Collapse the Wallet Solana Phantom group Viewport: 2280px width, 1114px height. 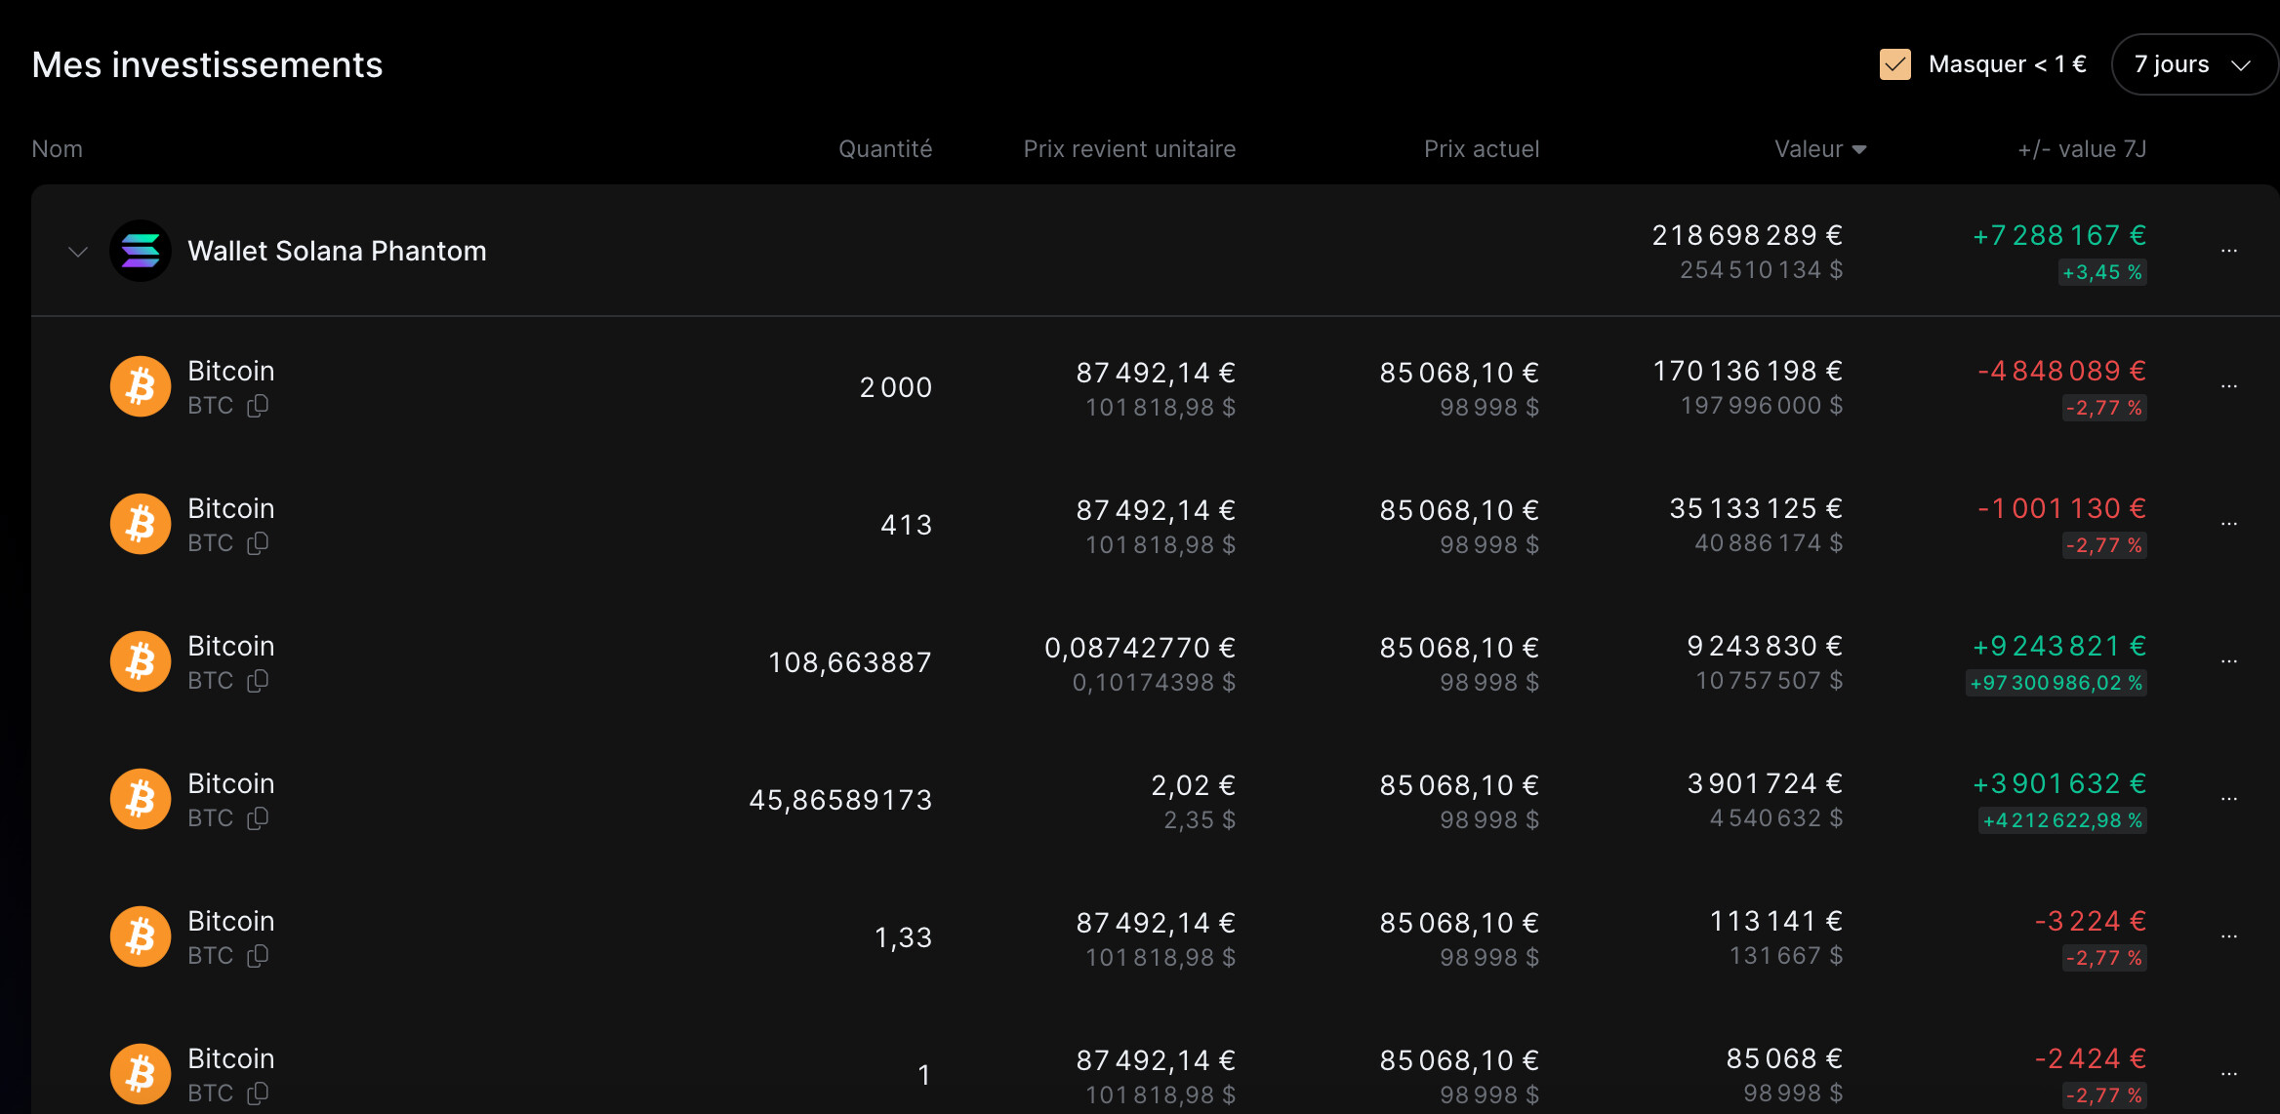(77, 251)
